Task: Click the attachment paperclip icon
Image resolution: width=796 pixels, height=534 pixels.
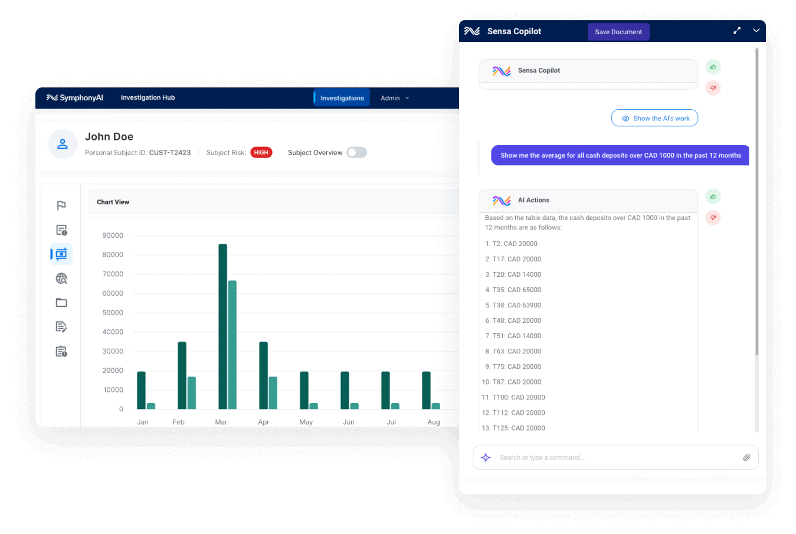Action: [x=746, y=457]
